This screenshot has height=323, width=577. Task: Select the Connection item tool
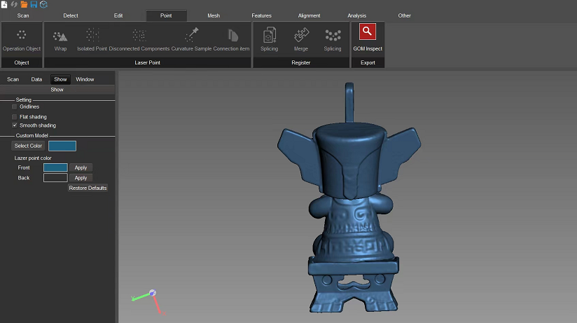coord(232,40)
